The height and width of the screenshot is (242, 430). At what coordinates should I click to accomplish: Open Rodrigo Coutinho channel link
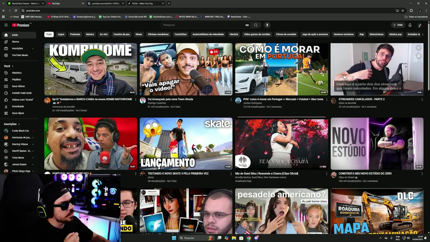[157, 103]
